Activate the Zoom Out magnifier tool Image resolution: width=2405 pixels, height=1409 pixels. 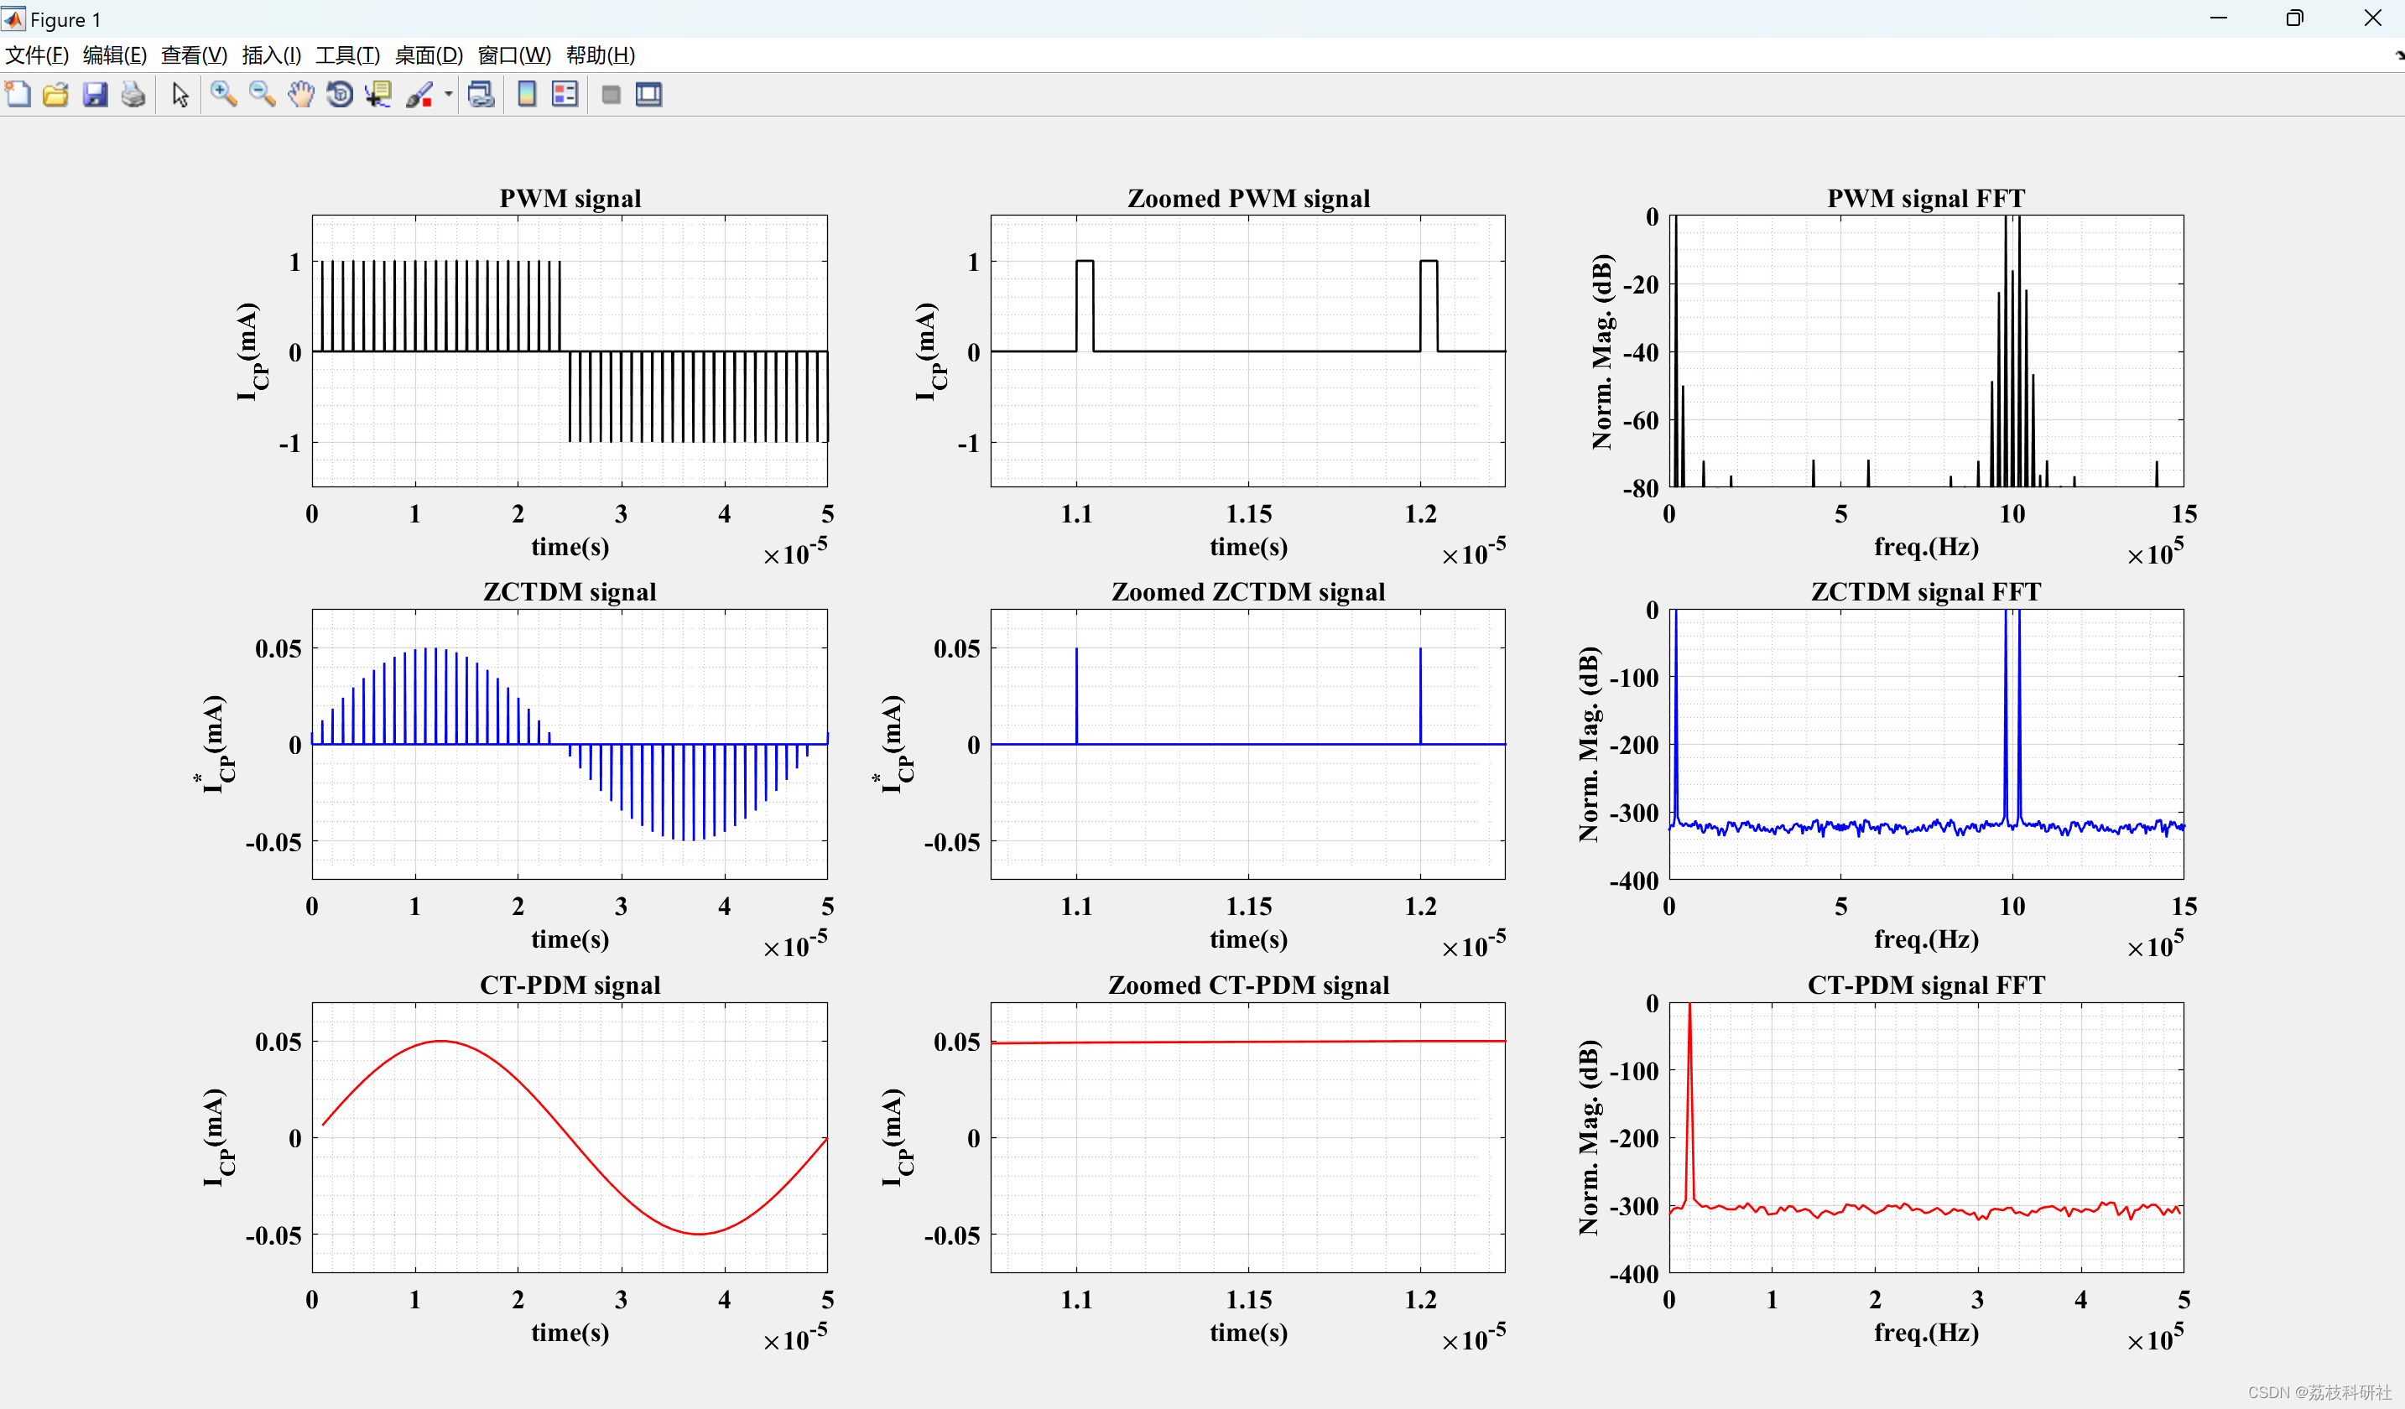pyautogui.click(x=262, y=95)
